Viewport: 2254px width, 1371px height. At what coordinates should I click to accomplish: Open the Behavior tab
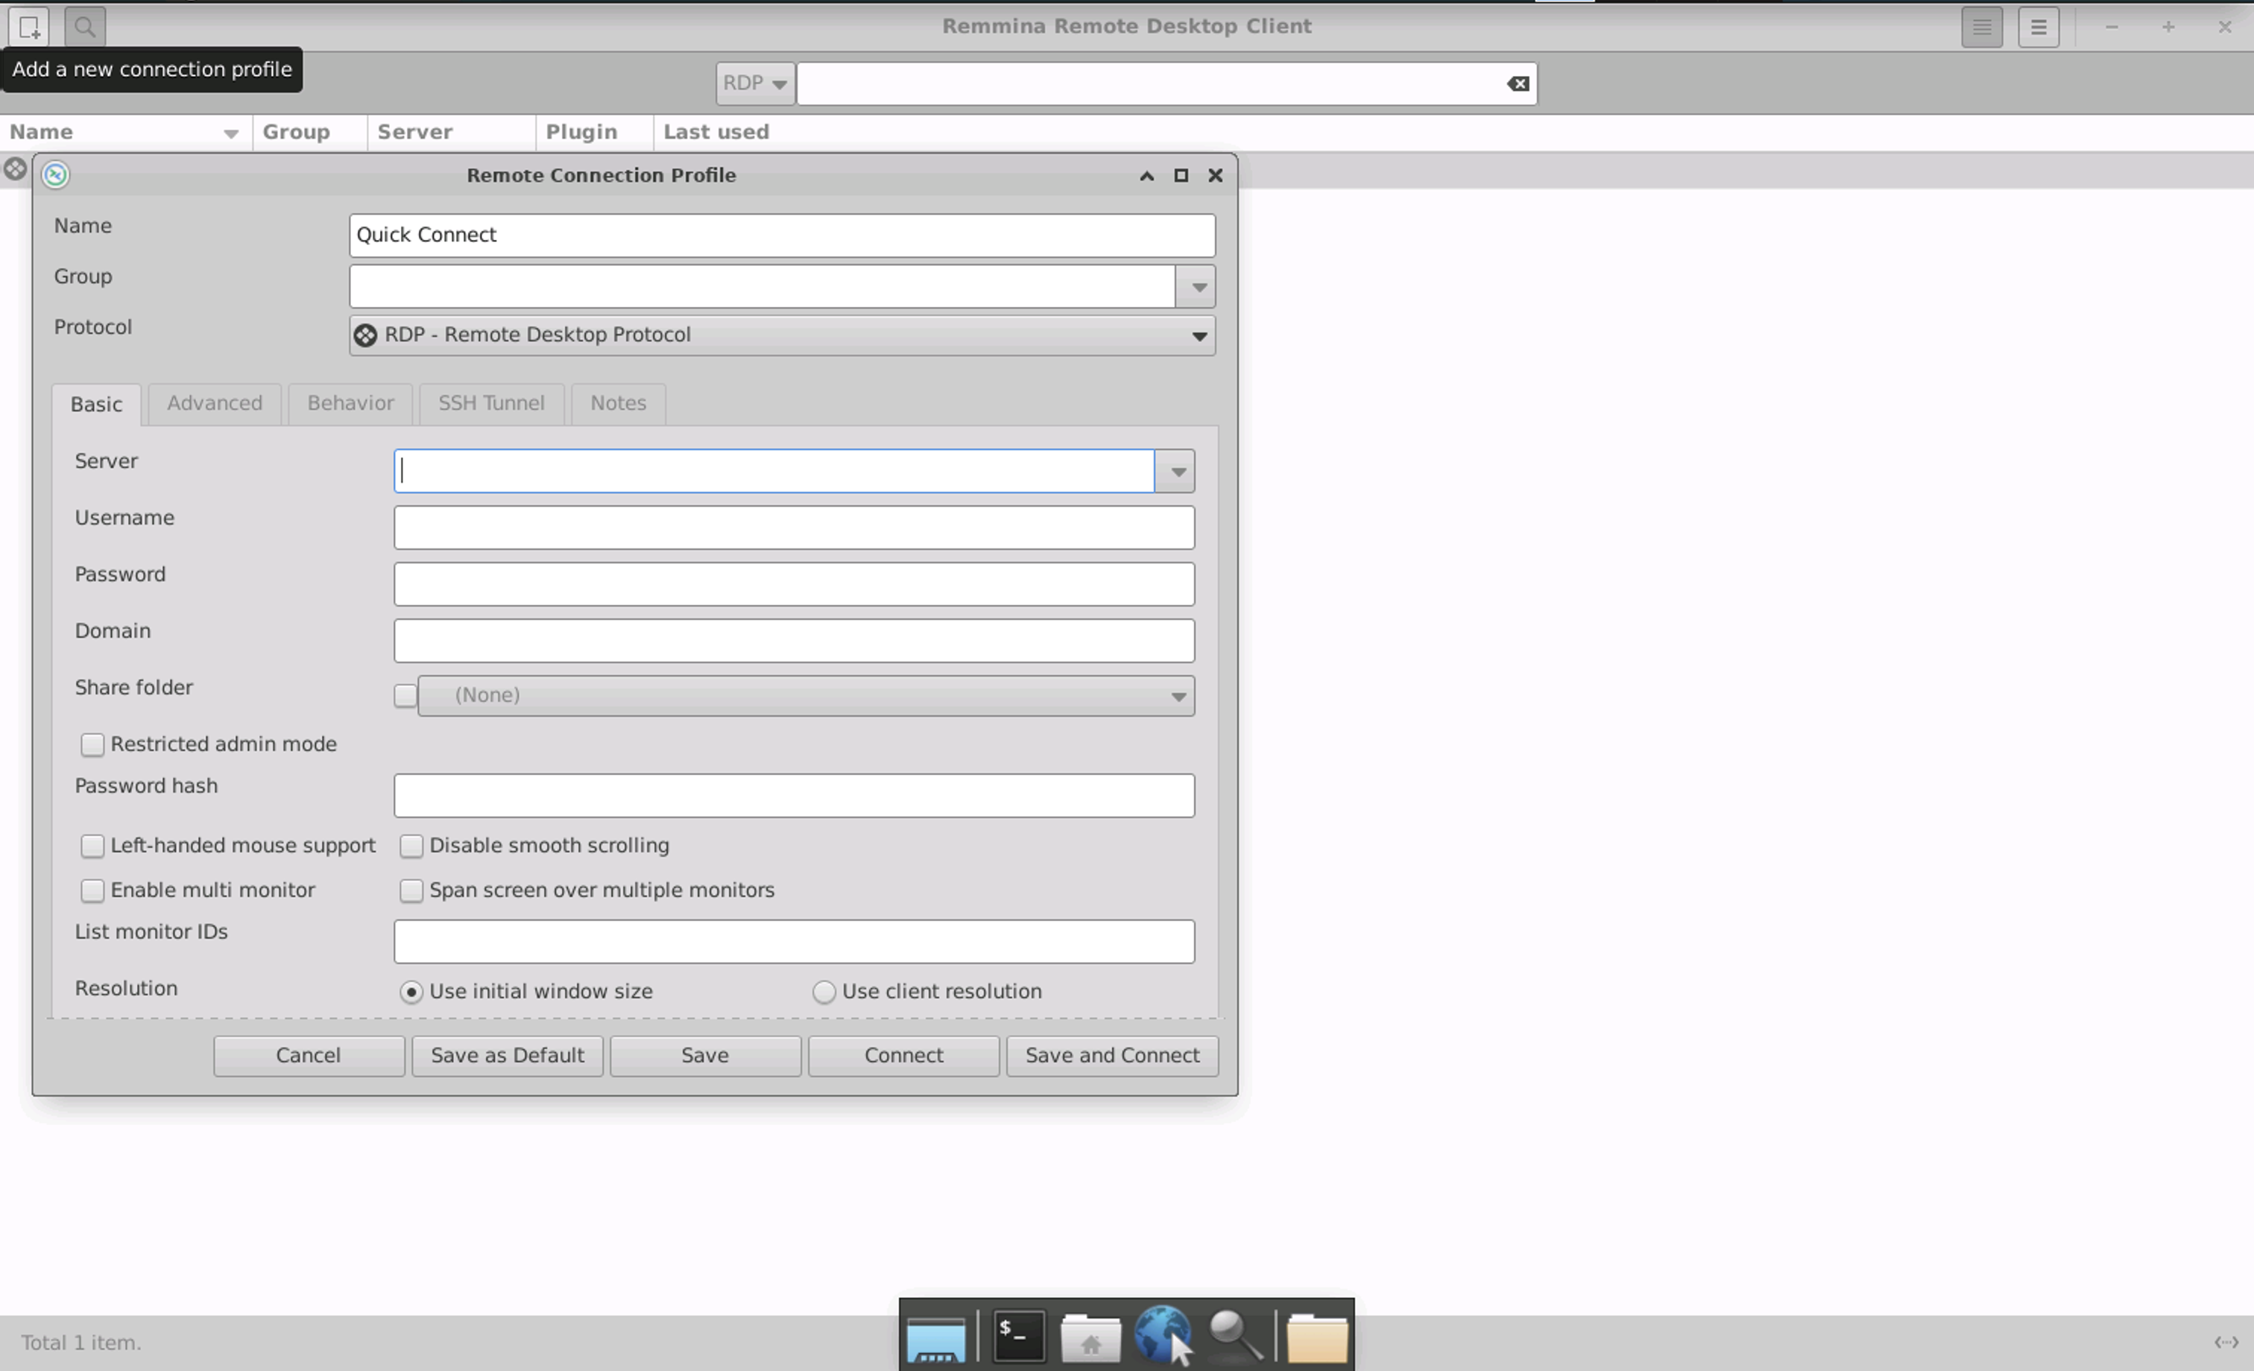[350, 403]
